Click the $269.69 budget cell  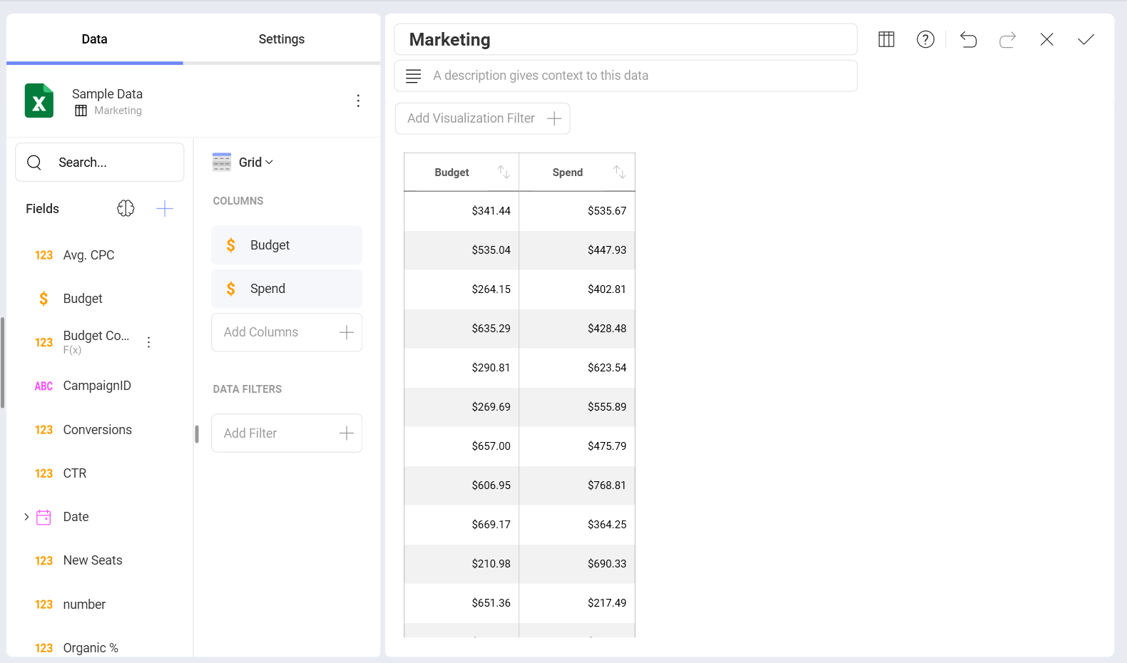point(461,407)
